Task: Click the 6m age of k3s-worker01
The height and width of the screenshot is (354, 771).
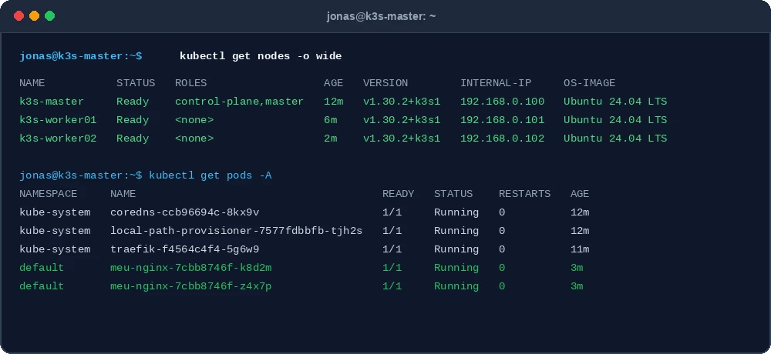Action: pyautogui.click(x=331, y=120)
